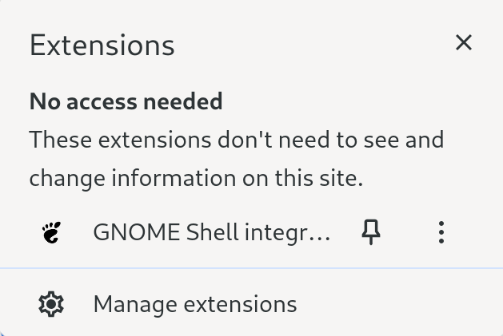Click the GNOME foot logo icon

click(51, 233)
